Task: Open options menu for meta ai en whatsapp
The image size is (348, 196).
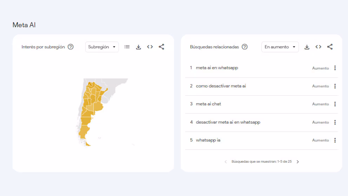Action: tap(335, 68)
